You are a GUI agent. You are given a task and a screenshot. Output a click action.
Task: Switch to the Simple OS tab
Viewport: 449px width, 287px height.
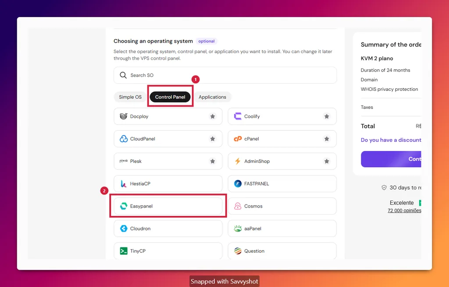130,97
